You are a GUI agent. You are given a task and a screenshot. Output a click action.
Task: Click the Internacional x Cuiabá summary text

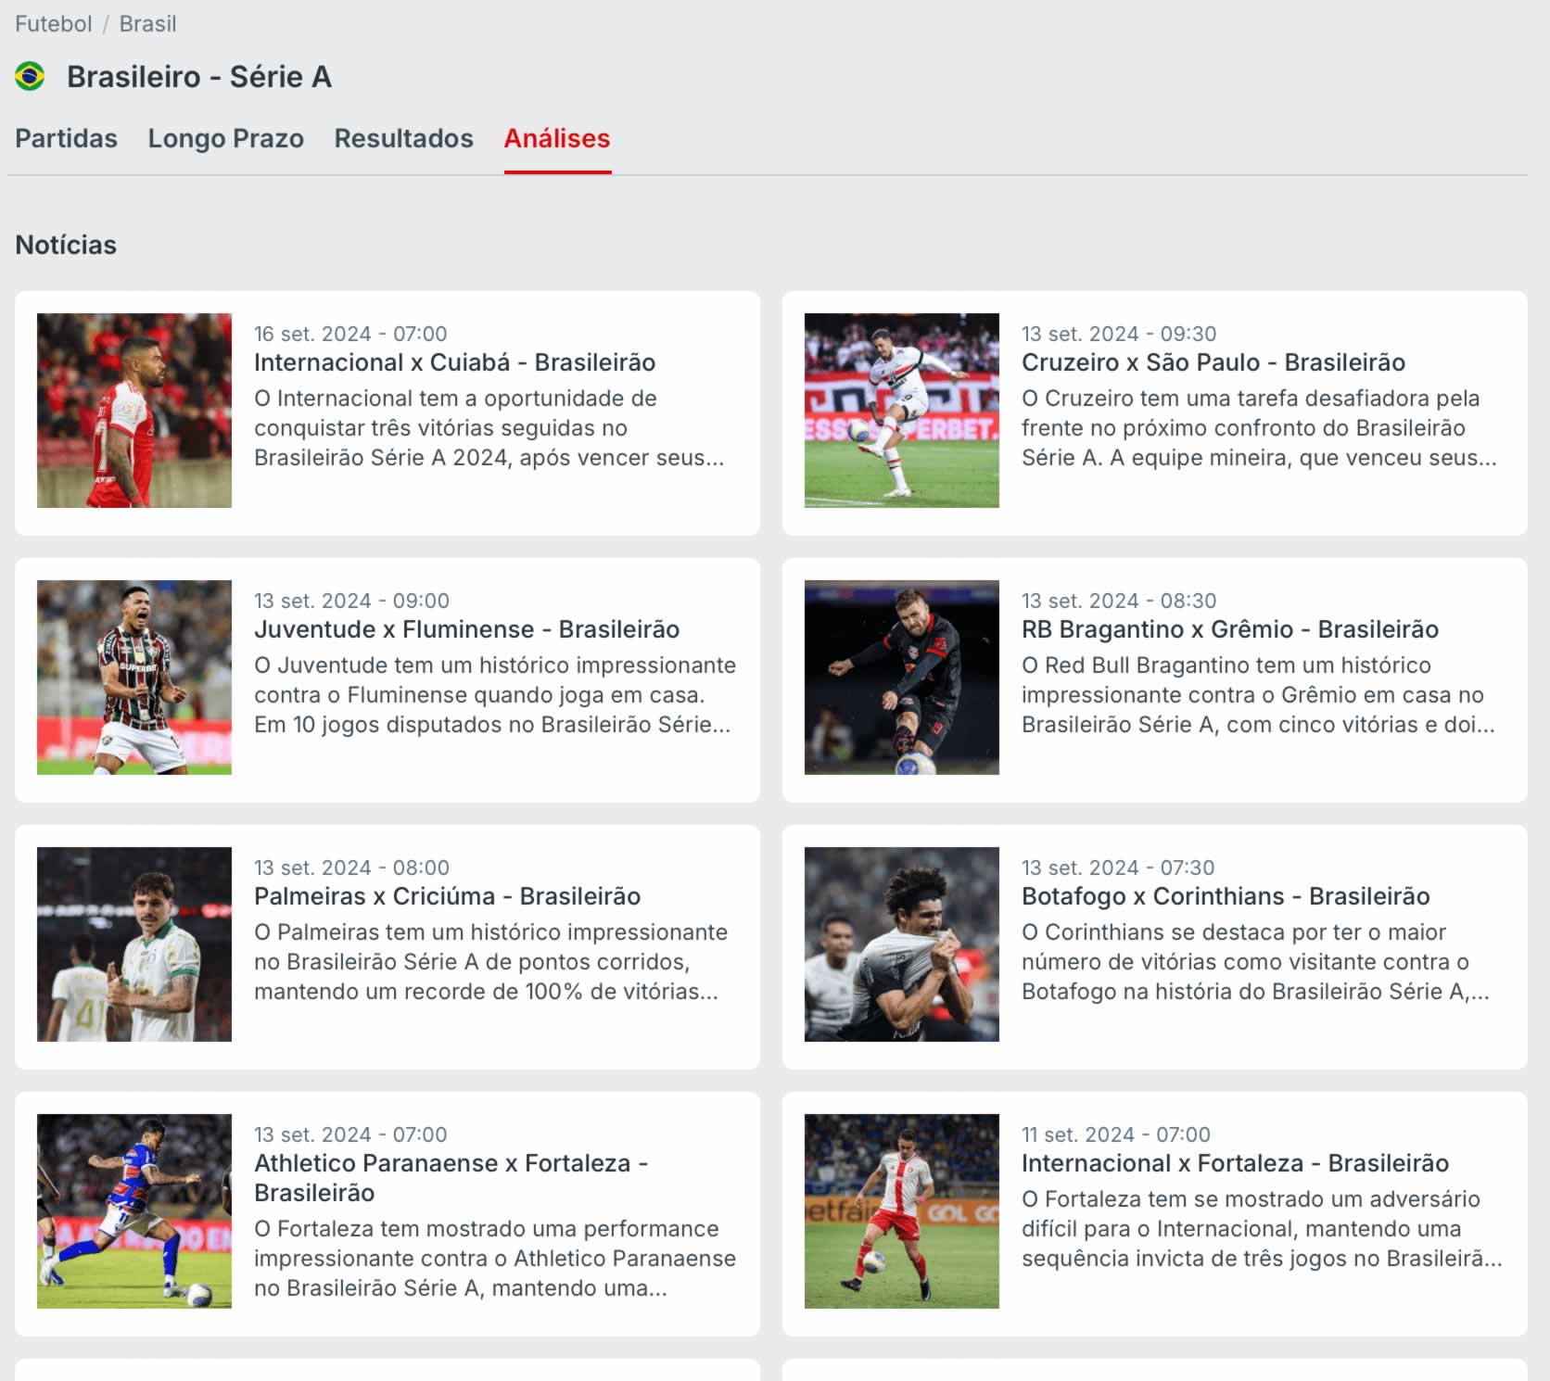click(x=489, y=428)
